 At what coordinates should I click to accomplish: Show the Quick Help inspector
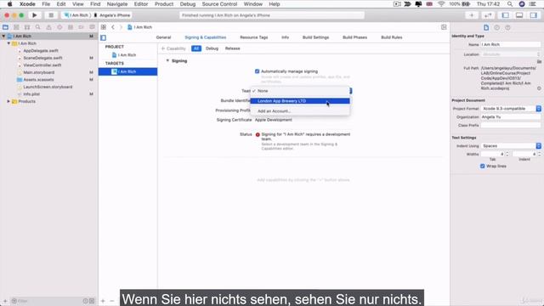pos(507,27)
